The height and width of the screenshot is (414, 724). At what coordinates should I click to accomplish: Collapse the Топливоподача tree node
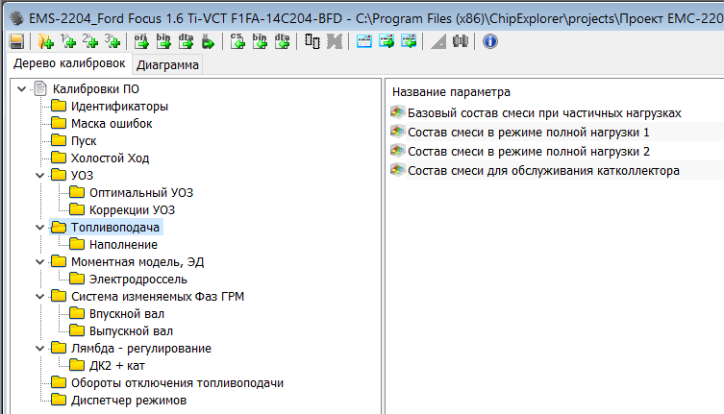(x=39, y=228)
